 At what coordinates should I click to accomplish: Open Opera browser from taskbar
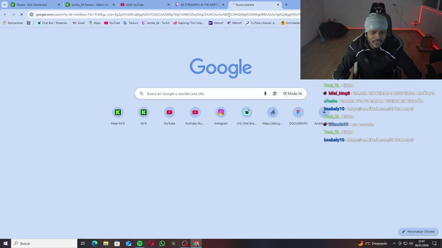[x=151, y=244]
